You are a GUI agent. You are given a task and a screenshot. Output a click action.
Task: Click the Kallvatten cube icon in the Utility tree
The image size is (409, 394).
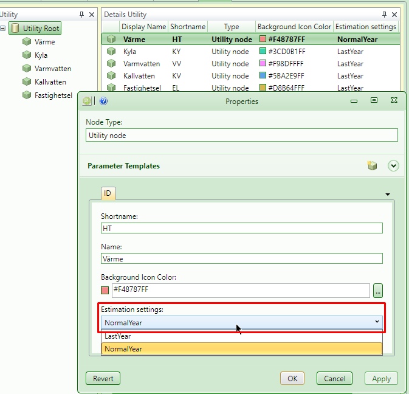pos(27,81)
